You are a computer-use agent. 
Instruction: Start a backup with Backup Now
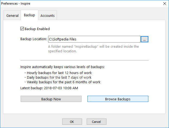(51, 99)
